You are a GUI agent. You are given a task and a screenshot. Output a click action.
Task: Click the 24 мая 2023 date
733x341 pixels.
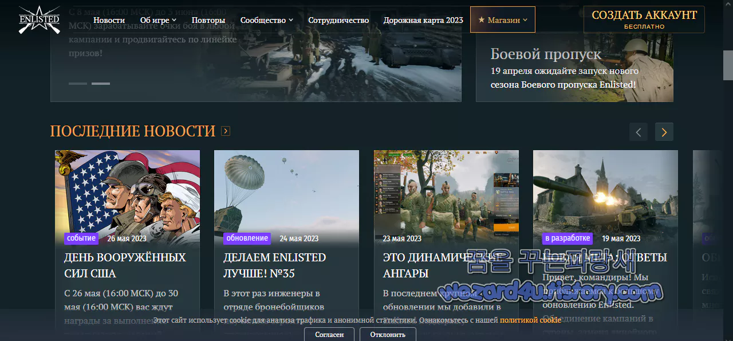299,238
